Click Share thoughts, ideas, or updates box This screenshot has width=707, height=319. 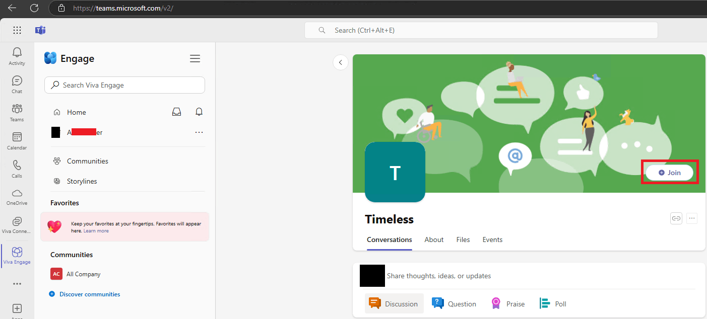[x=438, y=276]
